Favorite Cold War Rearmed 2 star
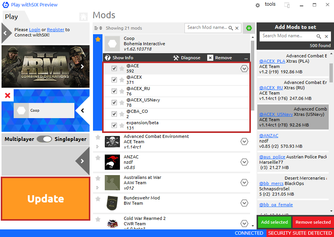 tap(98, 219)
